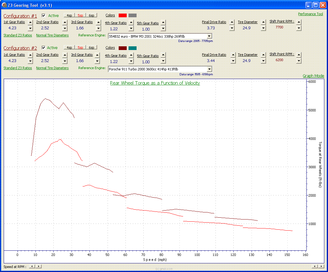Click Standard Z3 Ratios in Configuration #1
This screenshot has height=272, width=328.
[18, 35]
